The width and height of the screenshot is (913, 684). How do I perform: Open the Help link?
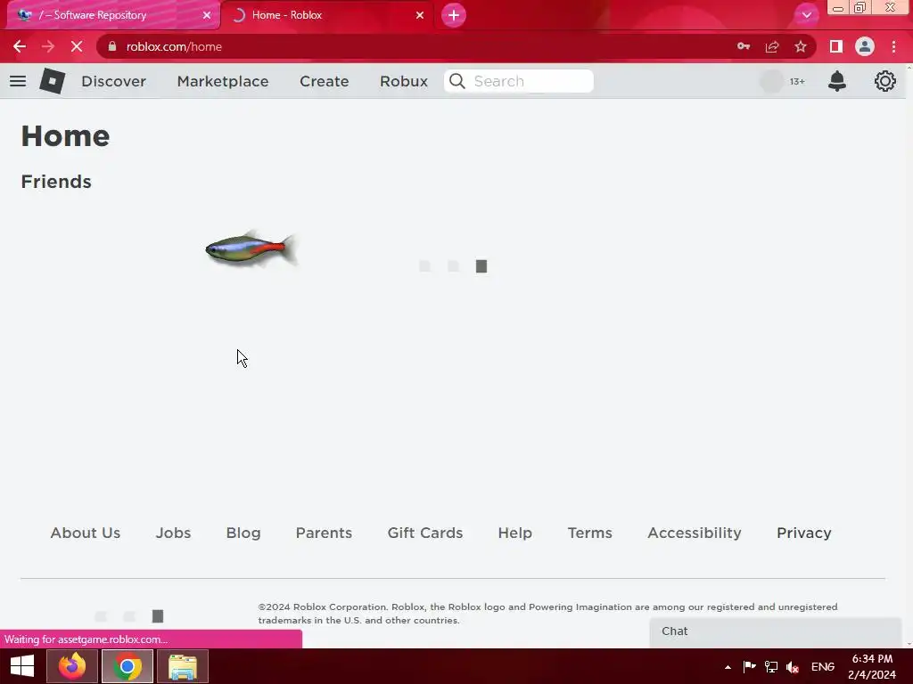(x=514, y=533)
